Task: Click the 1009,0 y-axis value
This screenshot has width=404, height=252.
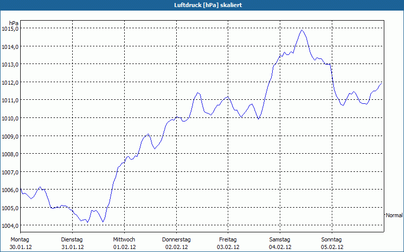Action: point(10,136)
